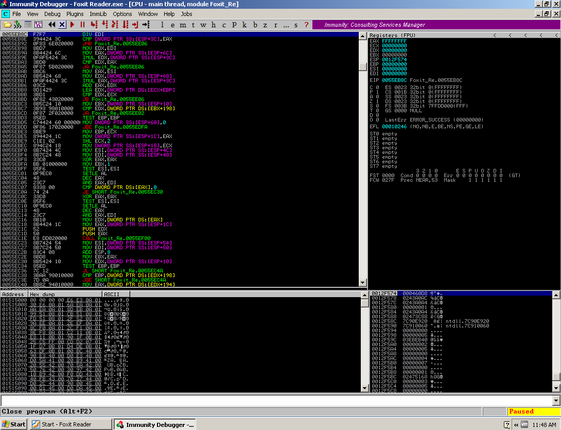Click the purple graph view icon
Viewport: 561px width, 430px height.
pos(38,25)
